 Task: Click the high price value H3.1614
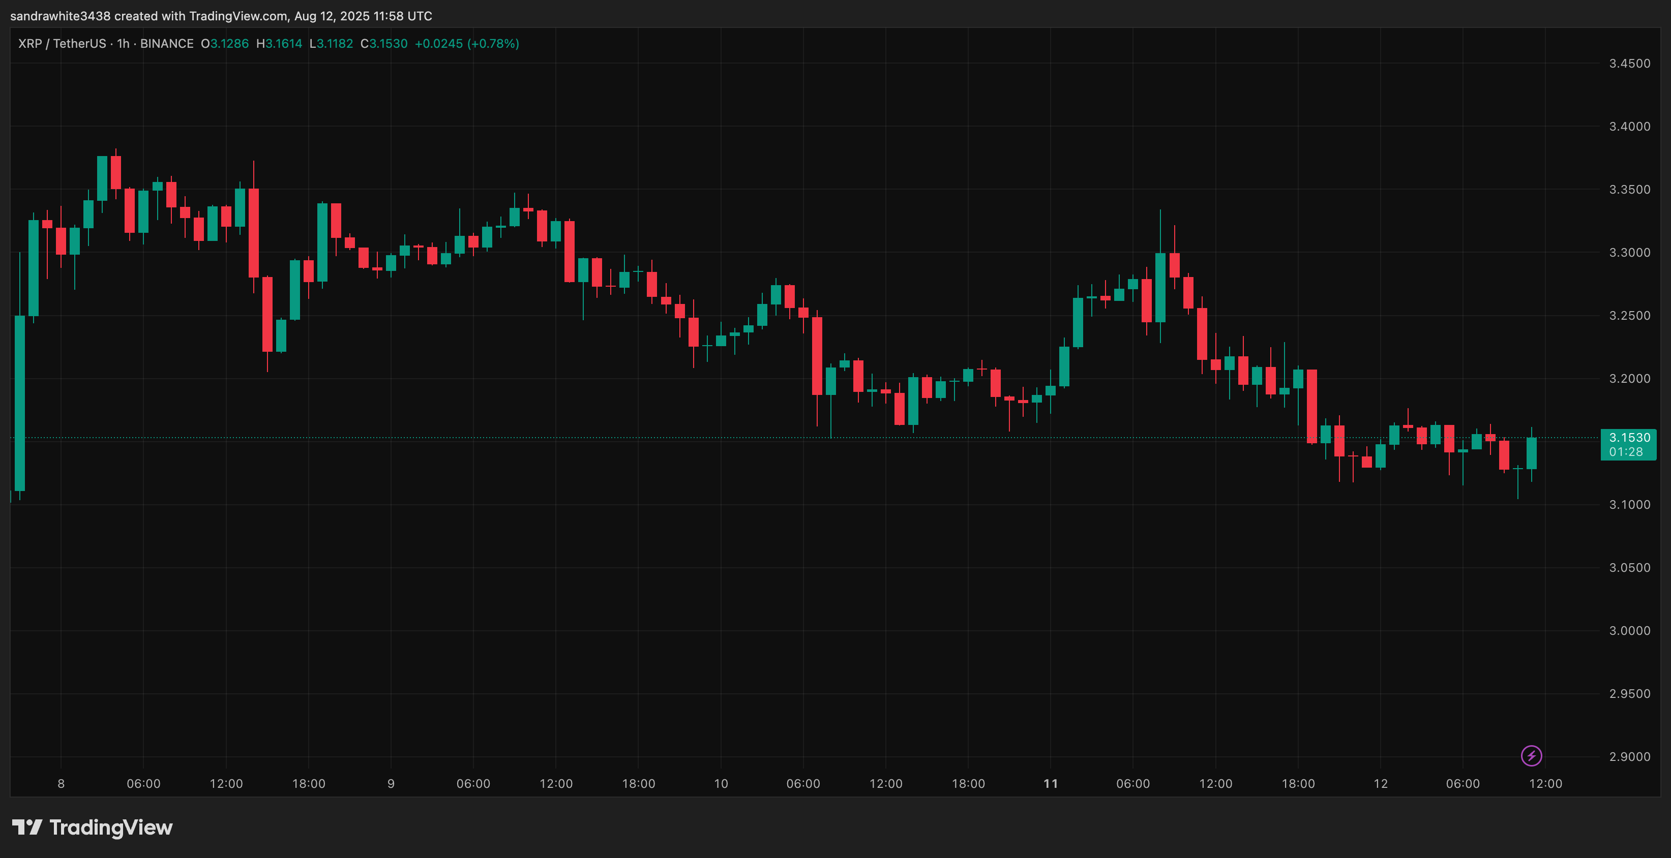tap(279, 43)
